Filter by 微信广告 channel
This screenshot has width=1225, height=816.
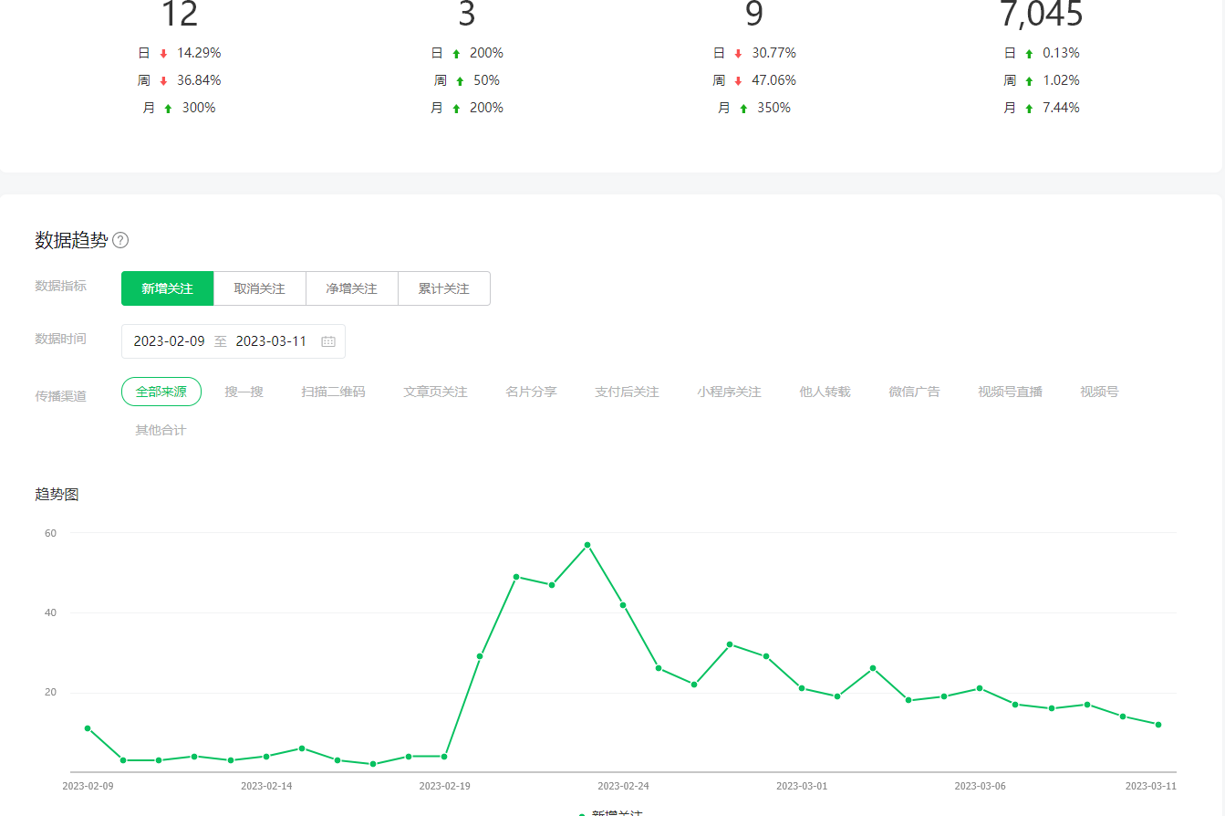[915, 392]
